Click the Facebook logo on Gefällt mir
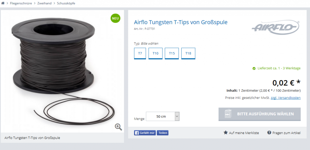The height and width of the screenshot is (150, 310). [x=137, y=133]
